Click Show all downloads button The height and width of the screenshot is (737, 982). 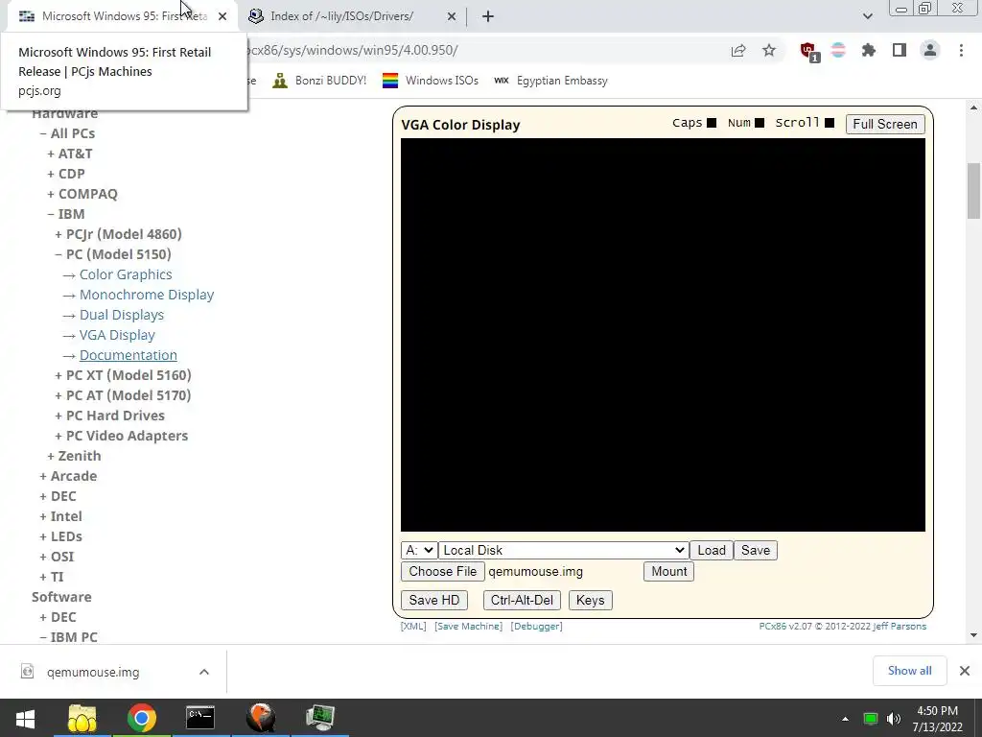(909, 671)
